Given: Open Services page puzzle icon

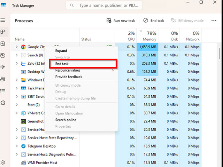Looking at the screenshot, I should pyautogui.click(x=3, y=103).
